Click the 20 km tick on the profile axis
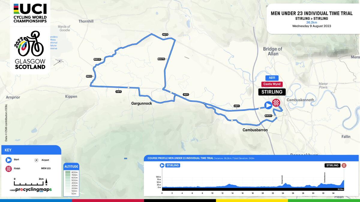Viewport: 360px width, 202px height. click(x=262, y=193)
